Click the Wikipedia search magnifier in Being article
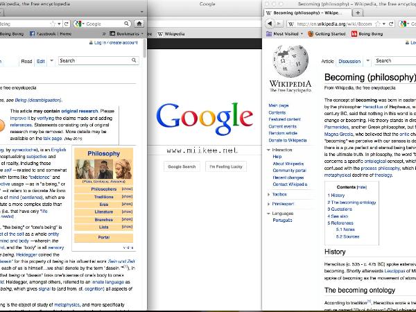Viewport: 416px width, 312px height. pyautogui.click(x=134, y=60)
